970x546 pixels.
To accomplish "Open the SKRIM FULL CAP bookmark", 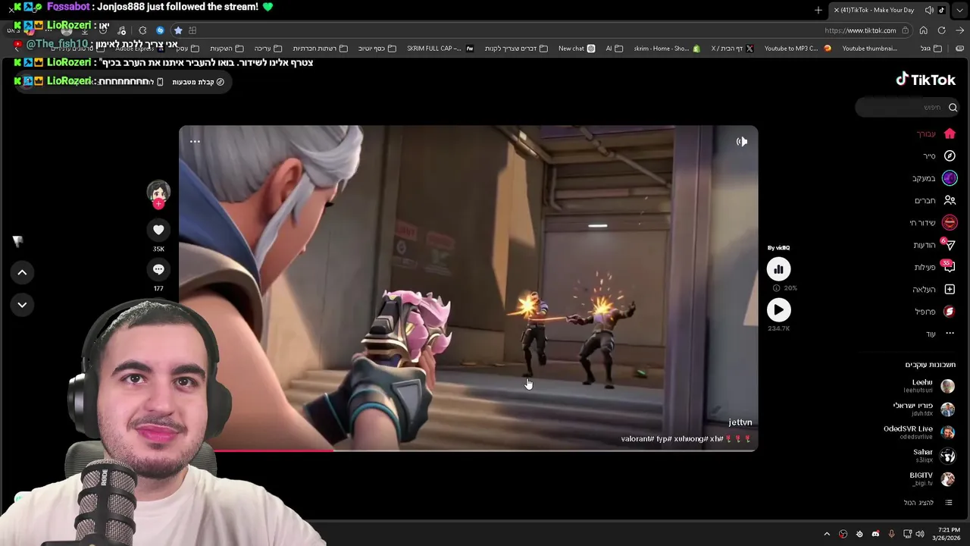I will [440, 49].
